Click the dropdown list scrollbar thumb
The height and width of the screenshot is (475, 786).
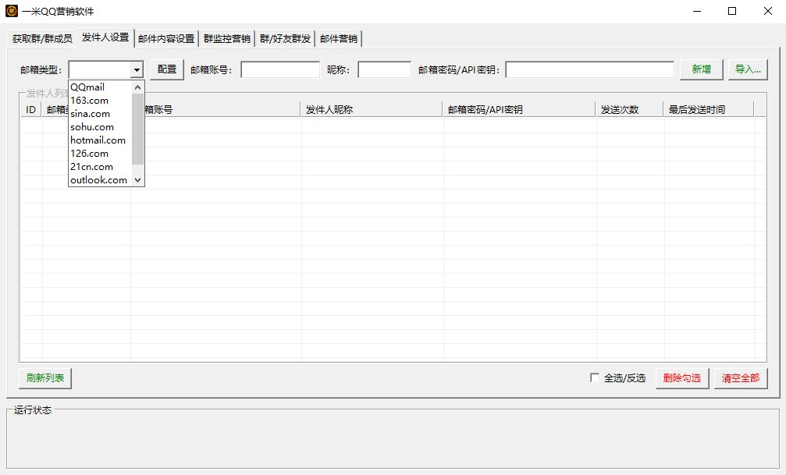coord(138,129)
